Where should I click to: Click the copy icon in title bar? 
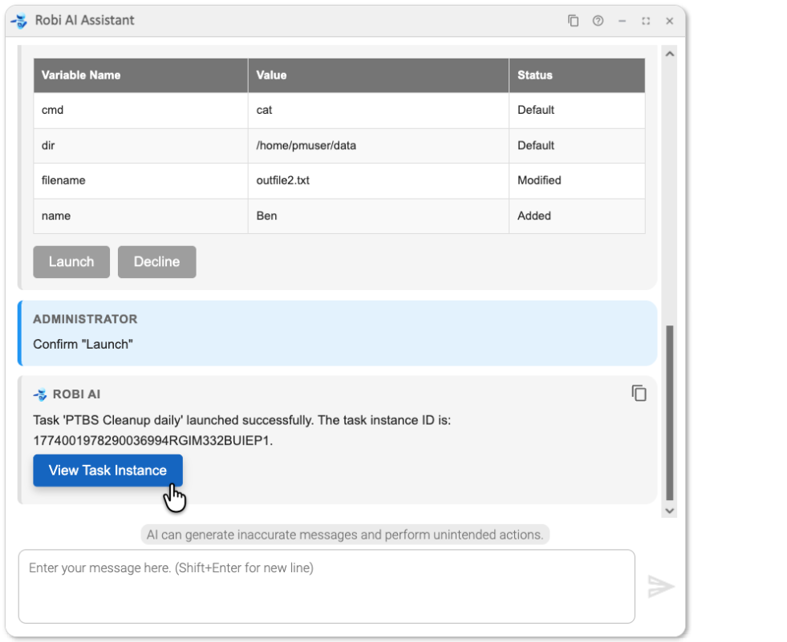(x=574, y=22)
